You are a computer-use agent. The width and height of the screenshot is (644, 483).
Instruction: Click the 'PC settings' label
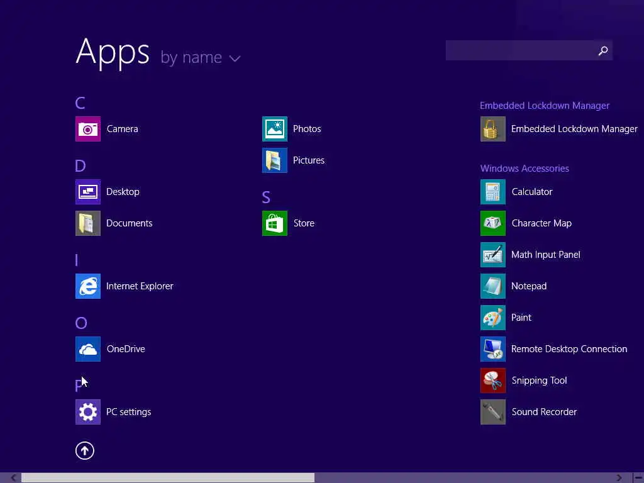pos(128,412)
